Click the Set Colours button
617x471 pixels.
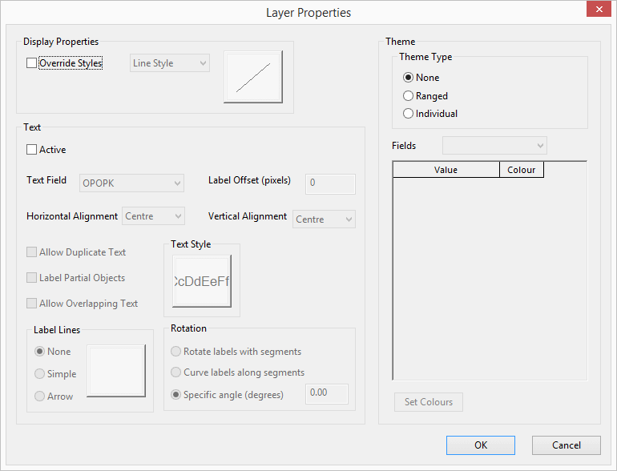point(429,402)
